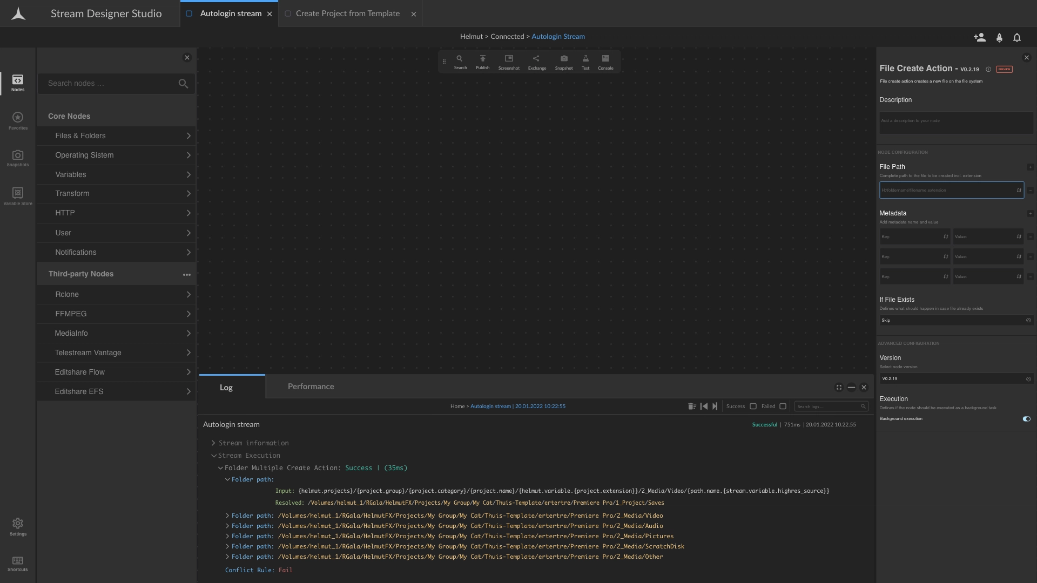The height and width of the screenshot is (583, 1037).
Task: Expand Stream information in the log
Action: (x=253, y=443)
